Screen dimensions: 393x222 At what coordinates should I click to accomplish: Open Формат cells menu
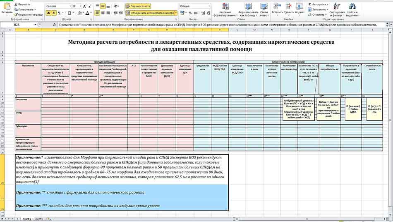pyautogui.click(x=300, y=10)
